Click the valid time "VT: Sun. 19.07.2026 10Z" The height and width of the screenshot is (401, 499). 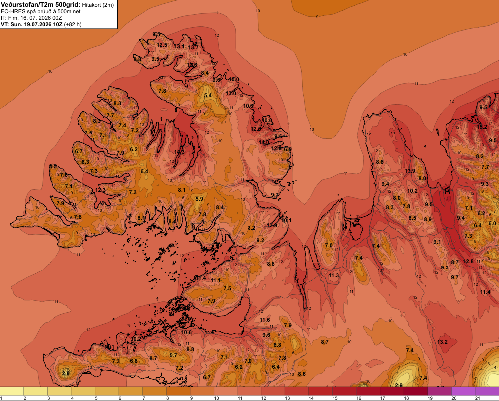pyautogui.click(x=32, y=24)
